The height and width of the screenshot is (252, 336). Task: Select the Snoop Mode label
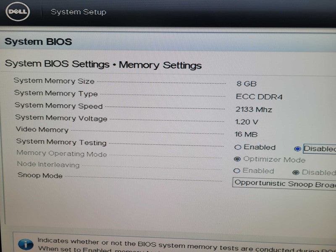click(40, 175)
